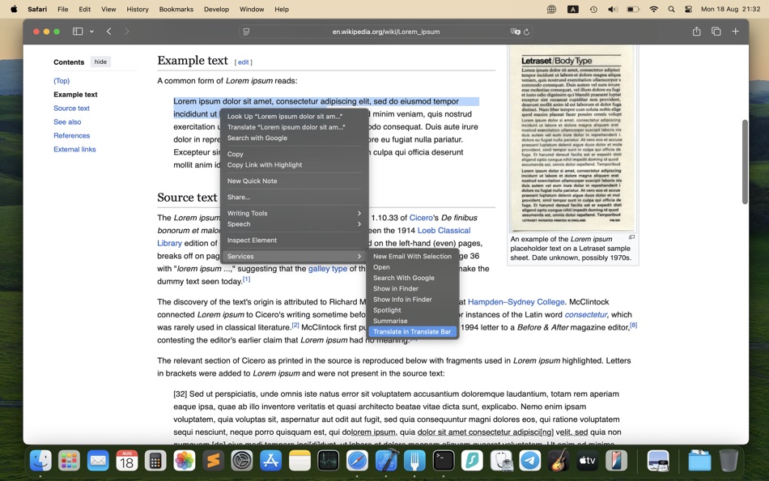Open a new tab with plus
Viewport: 769px width, 481px height.
735,32
